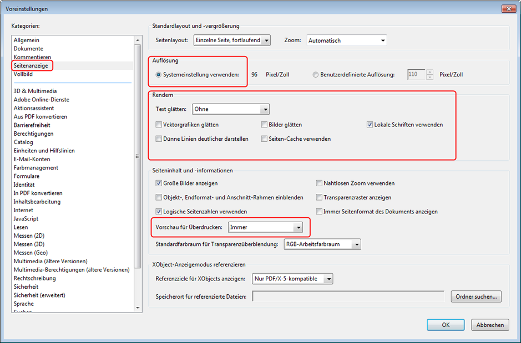Tick Objekt-, Endformat- und Anschnitt-Rahmen einblenden
Image resolution: width=521 pixels, height=343 pixels.
coord(159,197)
